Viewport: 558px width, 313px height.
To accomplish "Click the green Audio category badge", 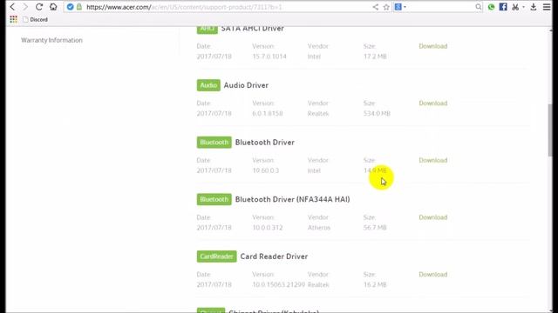I will pos(208,85).
